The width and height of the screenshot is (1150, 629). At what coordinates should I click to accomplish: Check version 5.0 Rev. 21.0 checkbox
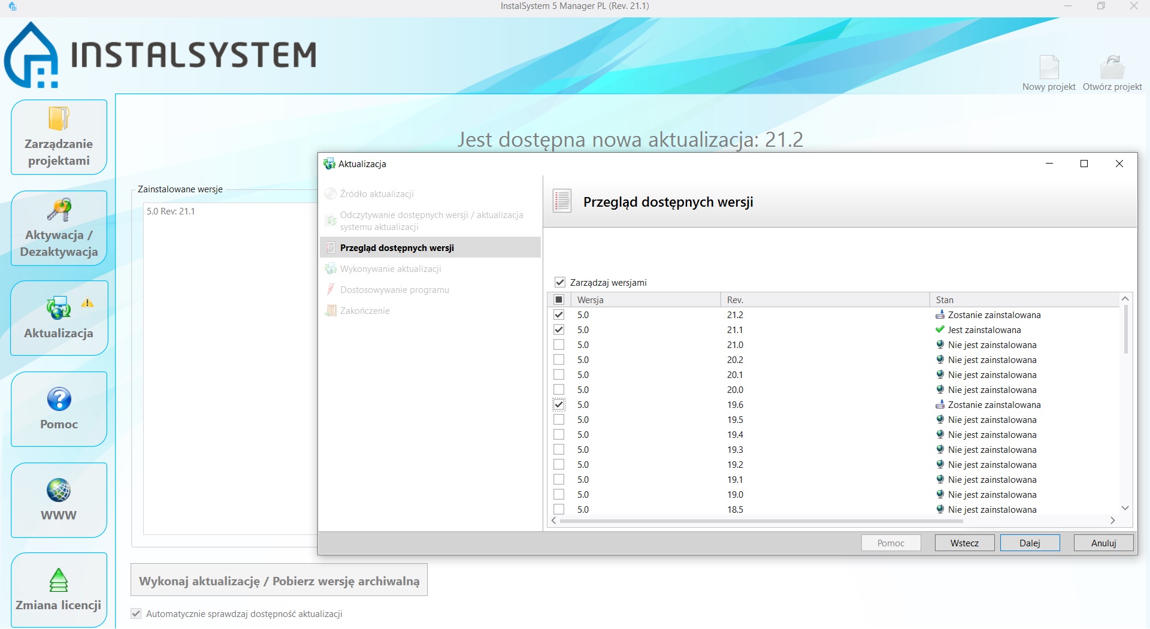click(559, 344)
